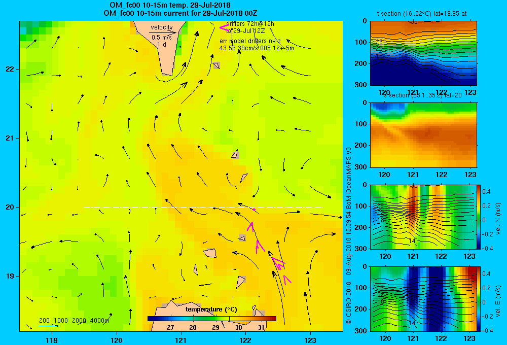Viewport: 507px width, 345px height.
Task: Click the magenta drifter dot near 122E 20N
Action: click(254, 210)
